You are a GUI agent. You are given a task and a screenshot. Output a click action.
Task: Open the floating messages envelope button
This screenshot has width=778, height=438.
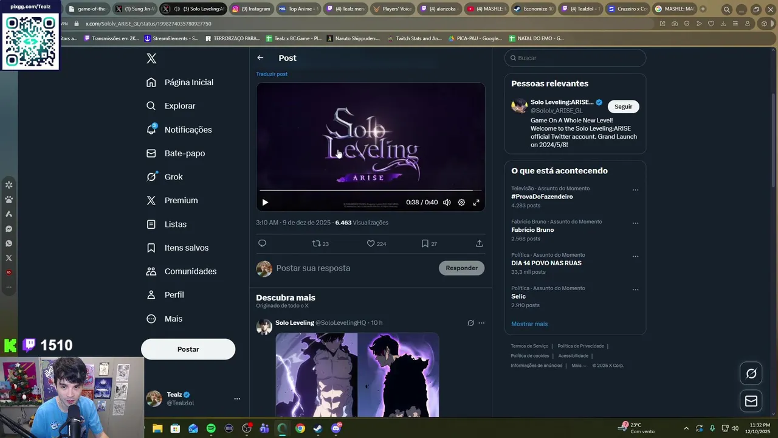[x=751, y=401]
